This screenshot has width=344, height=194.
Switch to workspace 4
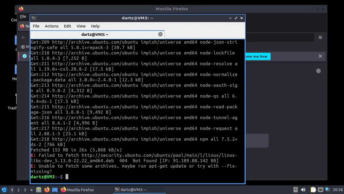(31, 190)
